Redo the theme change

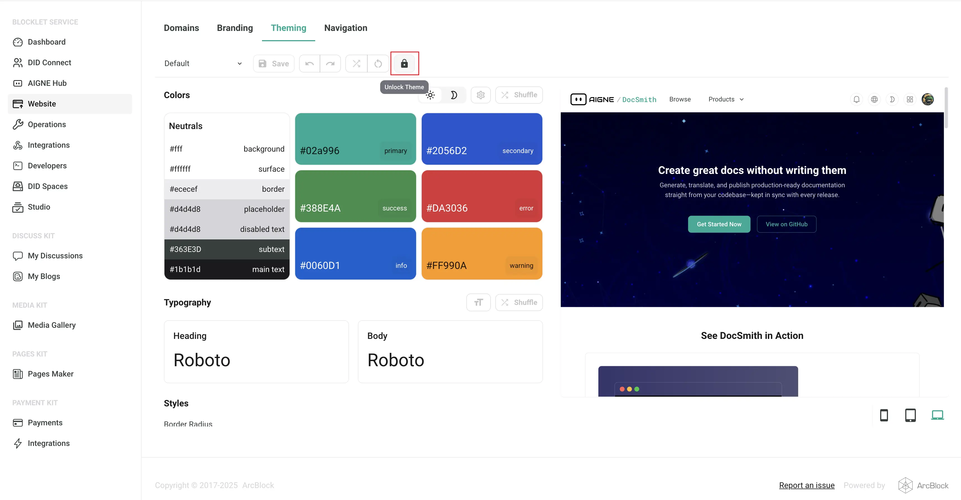click(x=331, y=64)
